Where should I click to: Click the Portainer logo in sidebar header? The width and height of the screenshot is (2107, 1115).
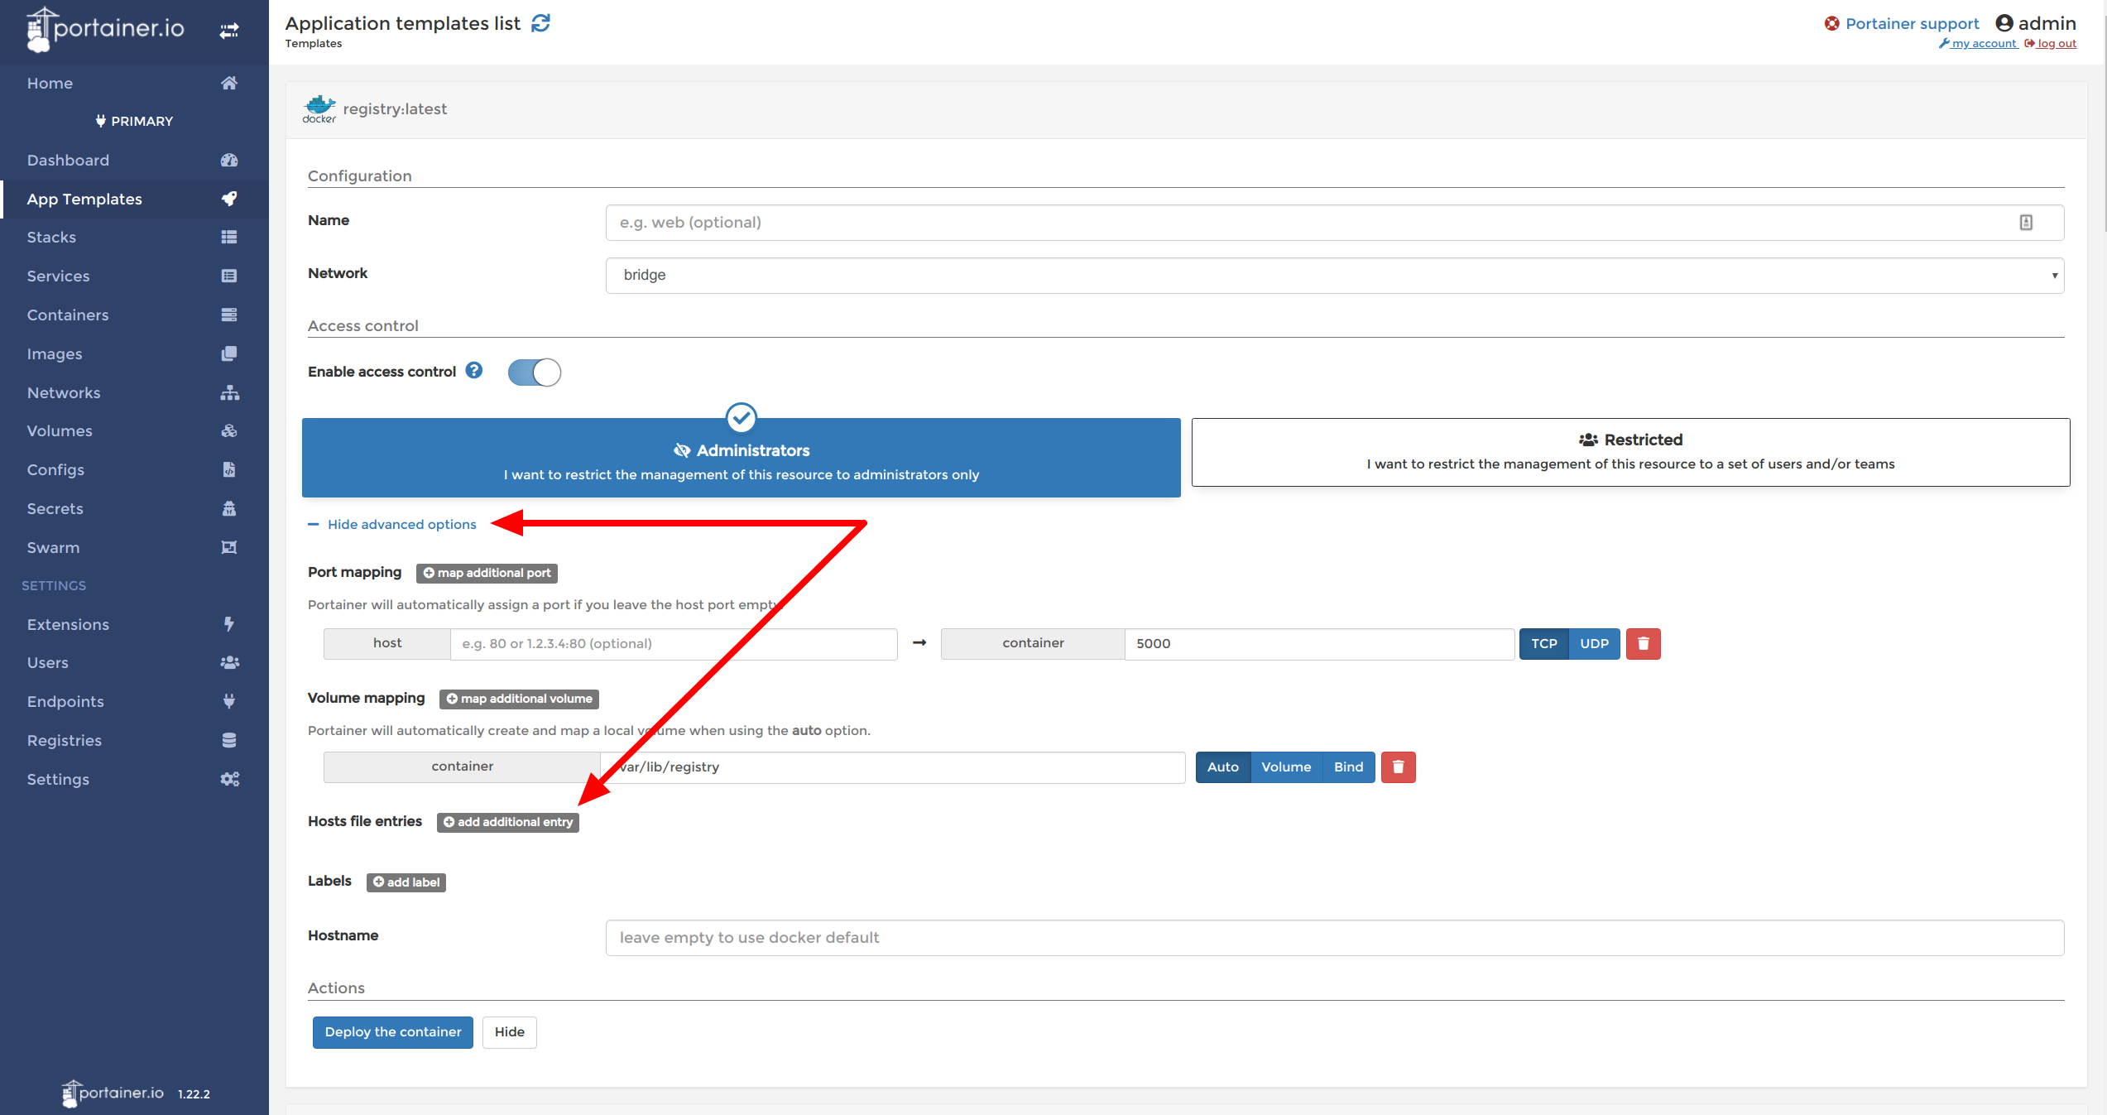tap(105, 29)
